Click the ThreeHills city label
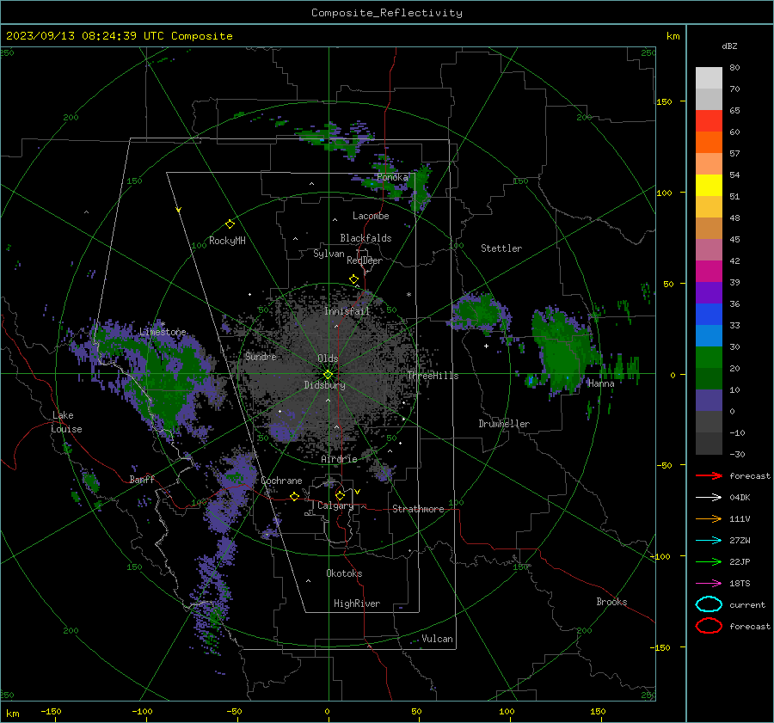774x723 pixels. (433, 376)
